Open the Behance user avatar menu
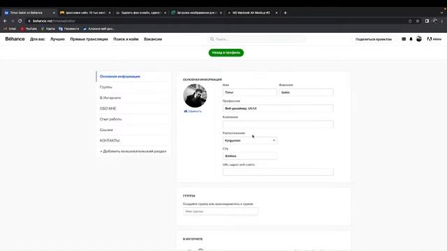447x251 pixels. point(419,39)
